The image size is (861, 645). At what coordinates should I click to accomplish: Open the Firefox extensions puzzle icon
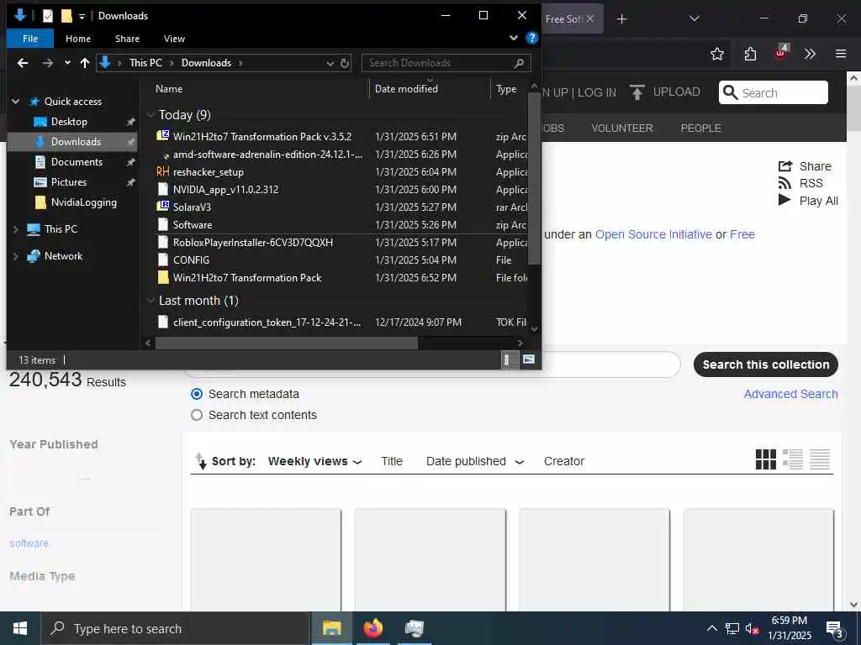point(750,54)
